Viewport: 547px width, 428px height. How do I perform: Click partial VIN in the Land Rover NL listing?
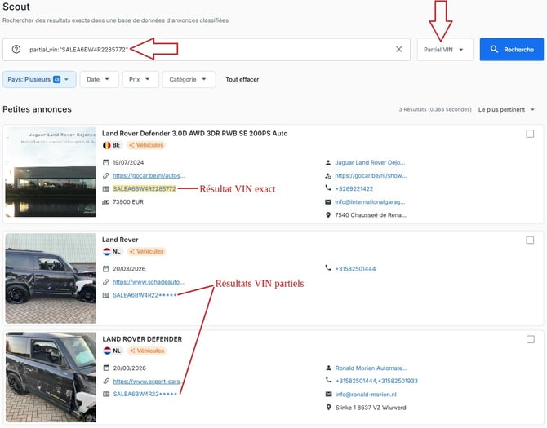pyautogui.click(x=145, y=295)
